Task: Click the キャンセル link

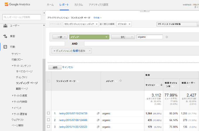Action: pos(68,67)
